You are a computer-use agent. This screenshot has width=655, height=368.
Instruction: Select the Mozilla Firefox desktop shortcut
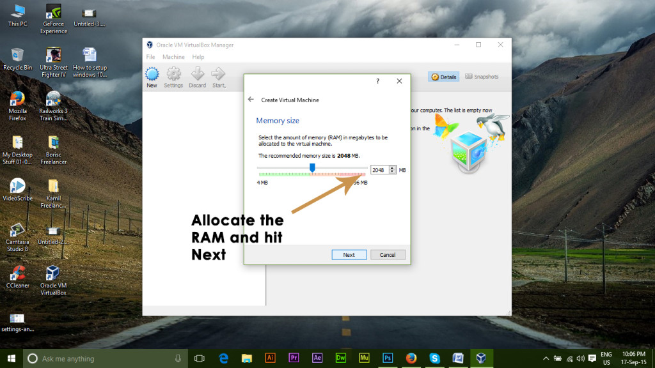point(17,107)
